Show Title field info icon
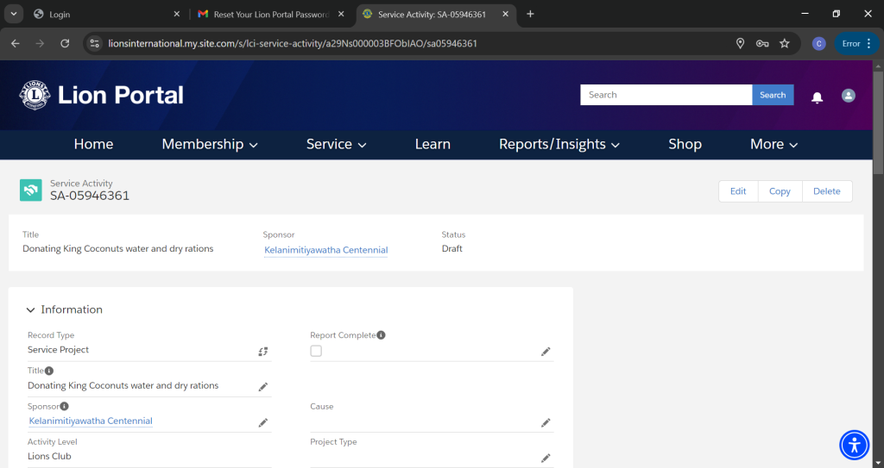 [49, 371]
